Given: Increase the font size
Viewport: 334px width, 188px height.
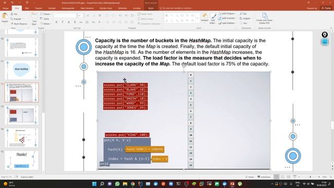Looking at the screenshot, I should pos(88,16).
